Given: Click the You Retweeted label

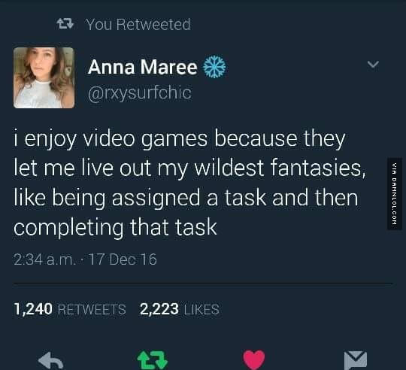Looking at the screenshot, I should [138, 25].
